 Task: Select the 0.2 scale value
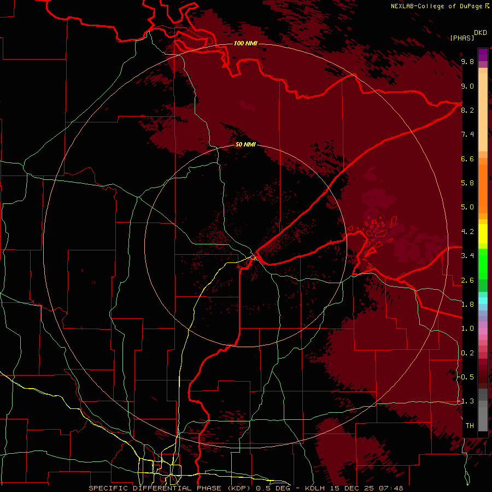pos(467,353)
